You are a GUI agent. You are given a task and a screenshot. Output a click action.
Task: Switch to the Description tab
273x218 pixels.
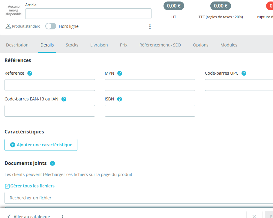pos(17,45)
